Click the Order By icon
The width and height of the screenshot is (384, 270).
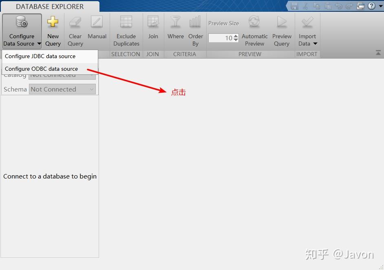tap(195, 22)
